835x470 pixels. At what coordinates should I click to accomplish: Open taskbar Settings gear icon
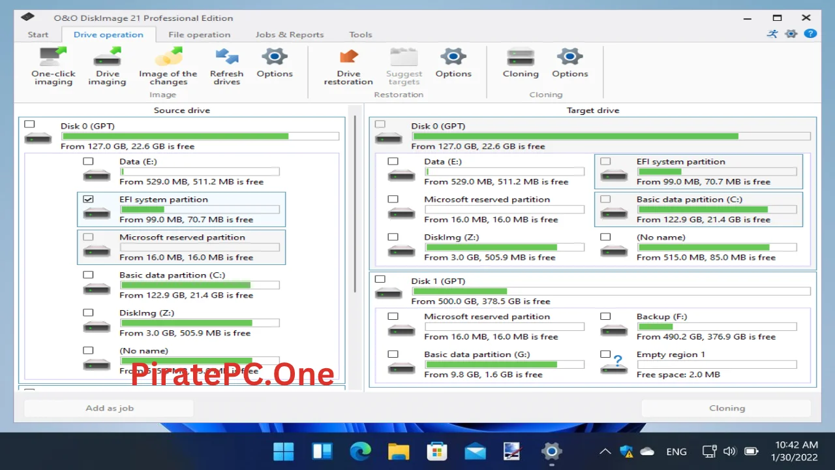coord(552,451)
